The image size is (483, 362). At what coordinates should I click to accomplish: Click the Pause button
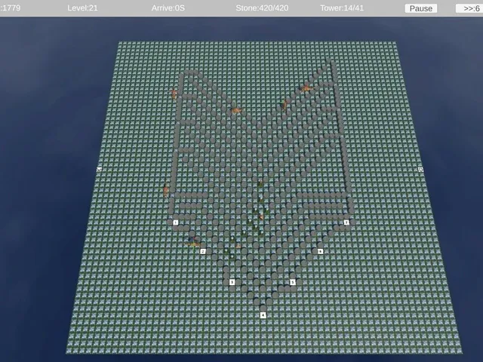point(421,8)
